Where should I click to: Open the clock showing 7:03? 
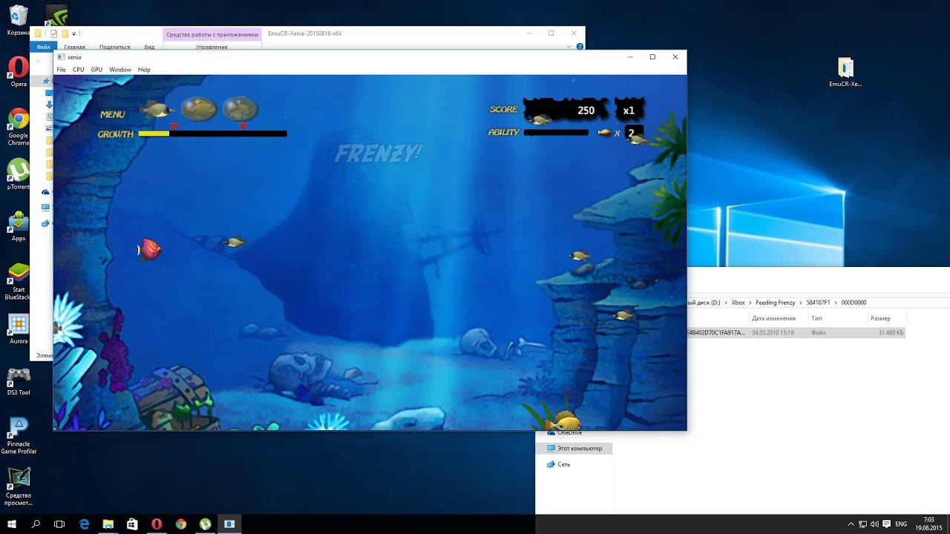(928, 524)
